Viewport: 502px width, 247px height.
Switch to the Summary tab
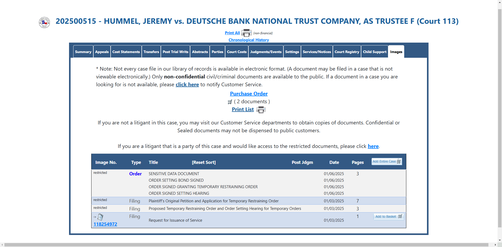83,52
